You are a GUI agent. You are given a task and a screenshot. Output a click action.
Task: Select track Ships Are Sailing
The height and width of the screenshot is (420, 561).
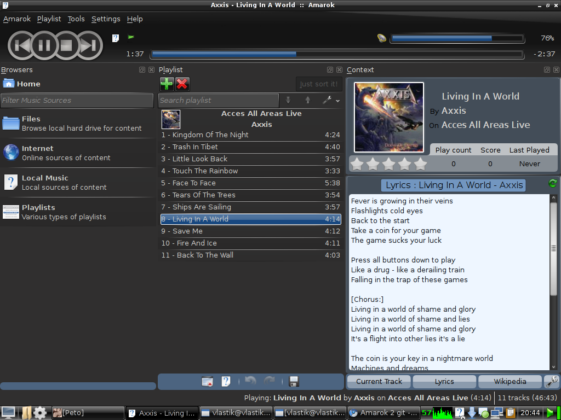[250, 207]
